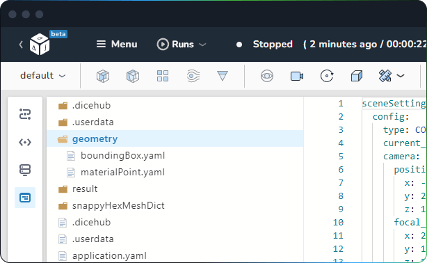The width and height of the screenshot is (427, 263).
Task: Expand the arrow next to measure tool
Action: click(401, 76)
